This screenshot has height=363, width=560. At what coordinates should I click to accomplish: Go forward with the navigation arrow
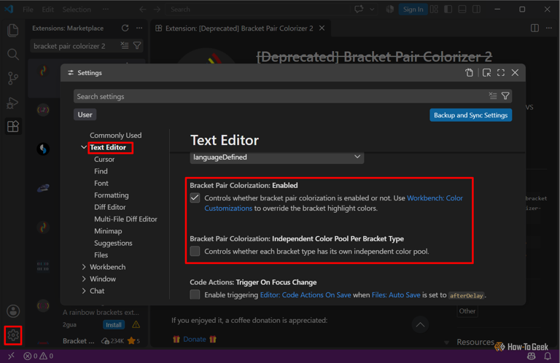(157, 9)
